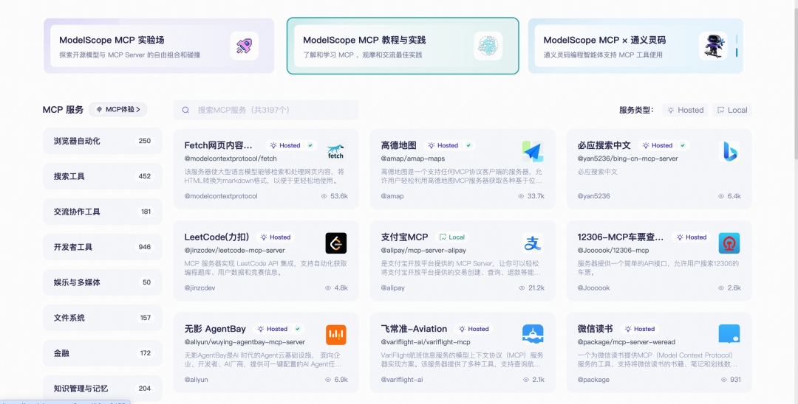Click @amap/amap-maps path text
Image resolution: width=798 pixels, height=404 pixels.
tap(413, 159)
